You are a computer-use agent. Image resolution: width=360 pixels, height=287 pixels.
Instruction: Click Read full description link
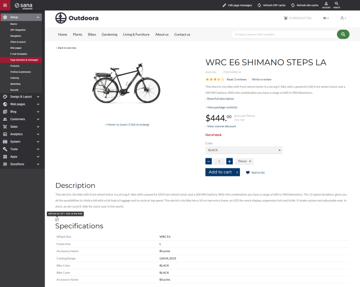[x=220, y=99]
